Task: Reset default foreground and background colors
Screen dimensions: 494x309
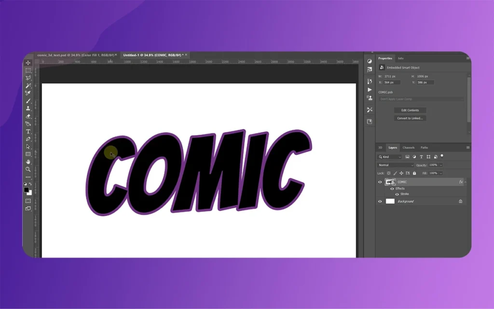Action: (25, 184)
